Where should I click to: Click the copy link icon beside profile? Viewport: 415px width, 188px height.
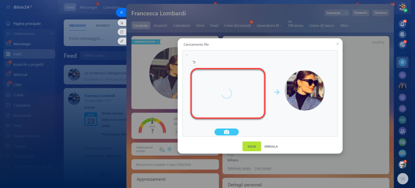[x=122, y=41]
